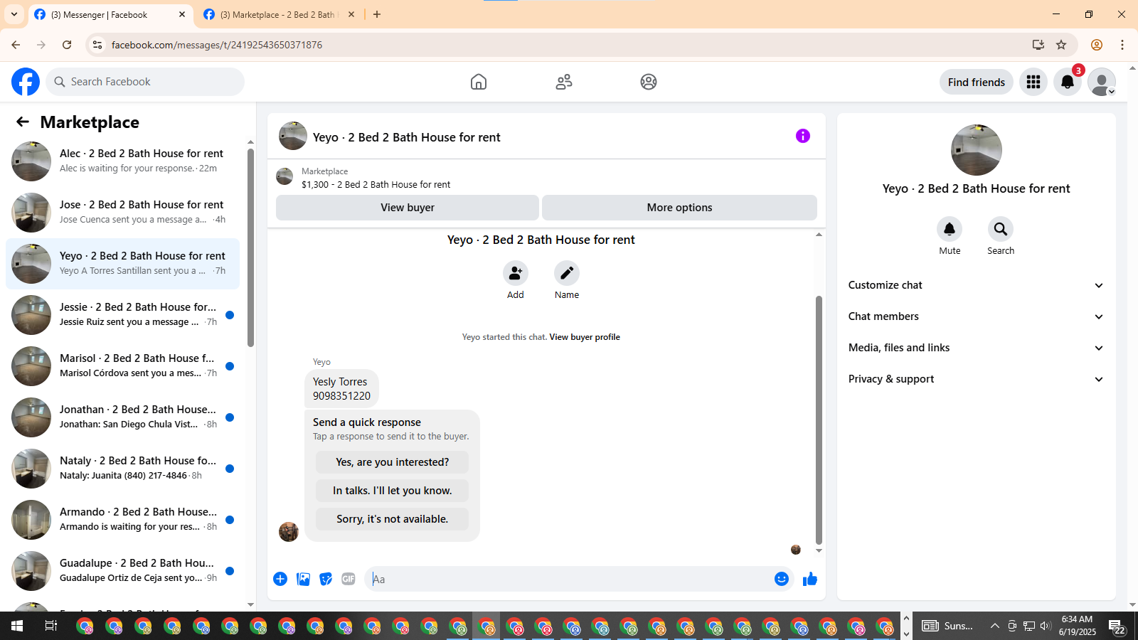
Task: Click the Find friends button
Action: coord(976,82)
